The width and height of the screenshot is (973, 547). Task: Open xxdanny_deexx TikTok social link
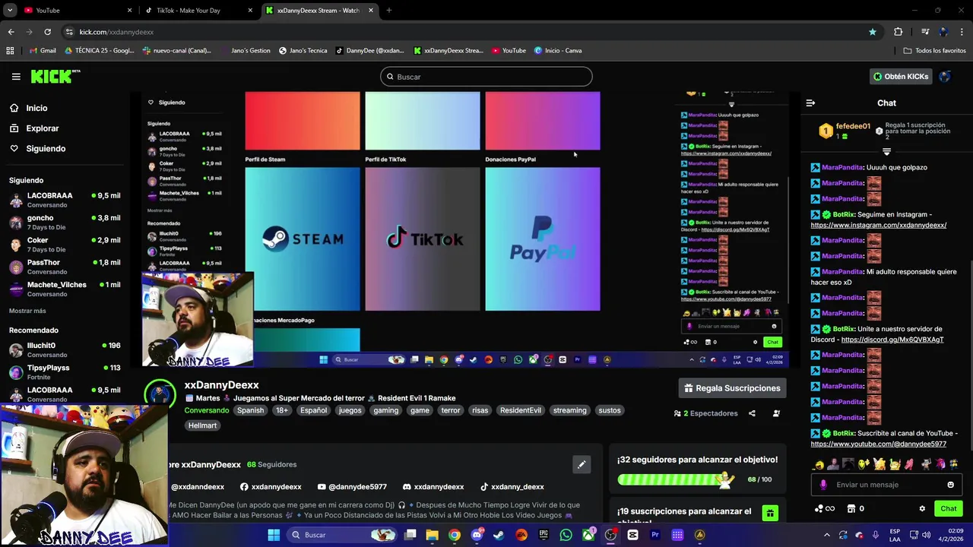tap(512, 487)
